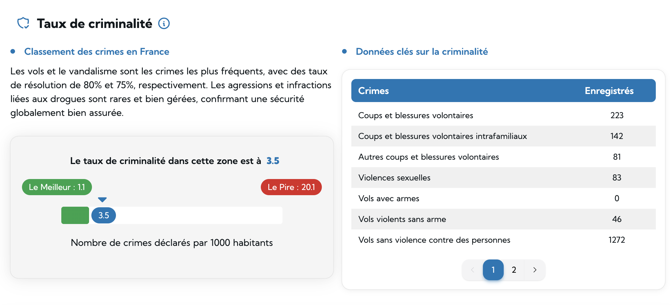Click the left chevron in the pagination

tap(472, 270)
